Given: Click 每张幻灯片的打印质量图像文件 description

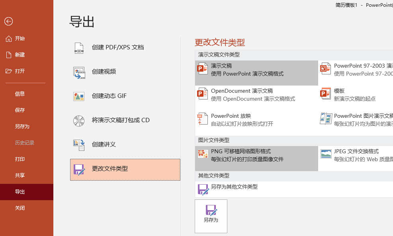Looking at the screenshot, I should click(247, 159).
